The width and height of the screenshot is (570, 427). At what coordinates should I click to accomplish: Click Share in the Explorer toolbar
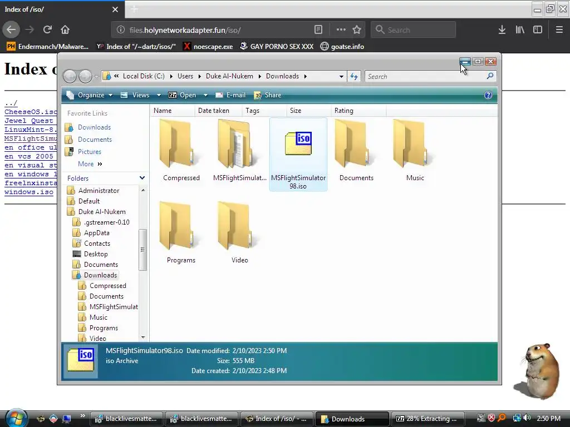click(268, 95)
